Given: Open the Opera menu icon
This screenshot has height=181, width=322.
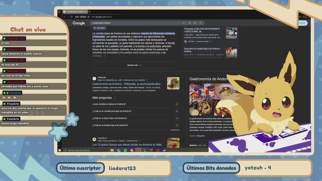Looking at the screenshot, I should tap(59, 12).
